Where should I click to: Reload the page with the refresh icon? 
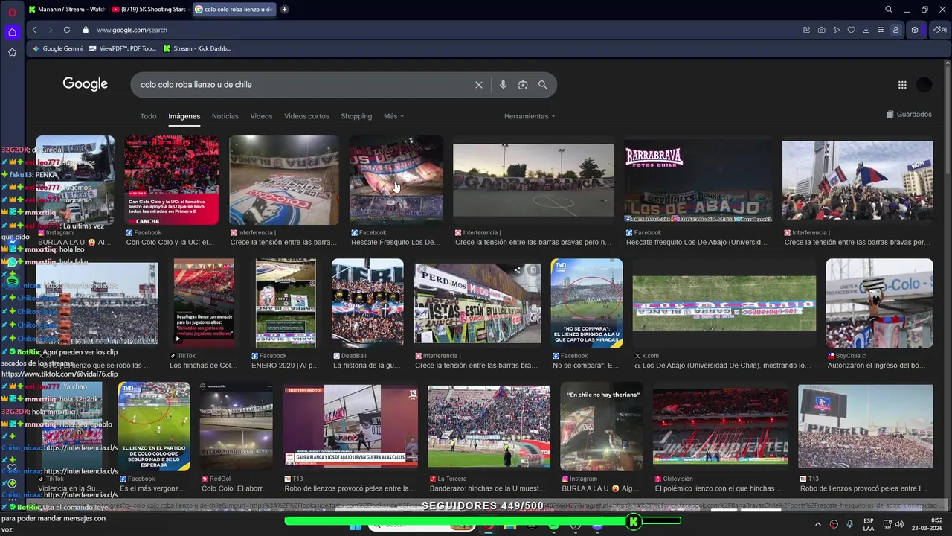[x=67, y=30]
